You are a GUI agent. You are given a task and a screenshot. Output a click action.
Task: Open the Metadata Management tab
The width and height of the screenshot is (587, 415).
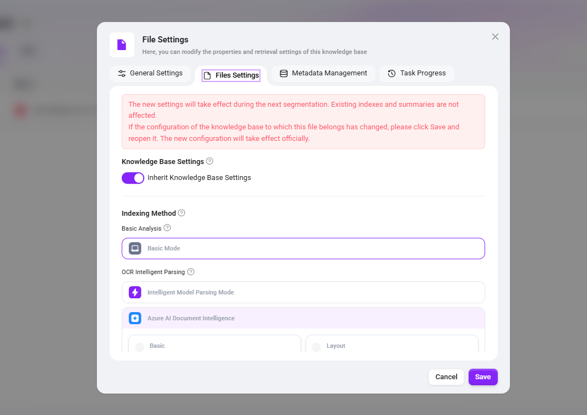[x=323, y=73]
